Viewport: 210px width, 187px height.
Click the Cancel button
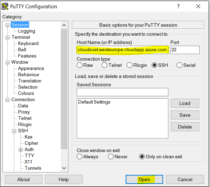[185, 179]
